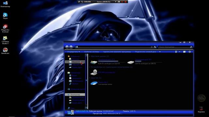This screenshot has height=117, width=209.
Task: Click Свойства системы in the toolbar
Action: pyautogui.click(x=91, y=52)
